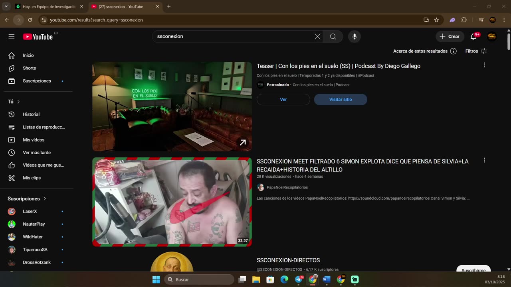This screenshot has height=287, width=511.
Task: Open the Chrome profile avatar in toolbar
Action: tap(493, 20)
